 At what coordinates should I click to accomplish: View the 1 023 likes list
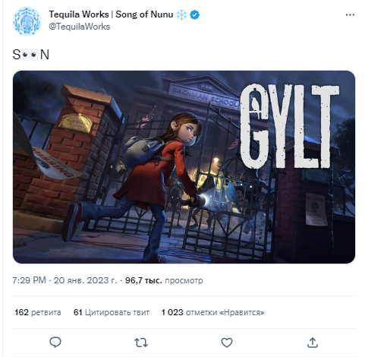[x=212, y=312]
